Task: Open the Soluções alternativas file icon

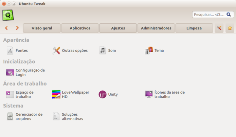Action: (x=56, y=116)
